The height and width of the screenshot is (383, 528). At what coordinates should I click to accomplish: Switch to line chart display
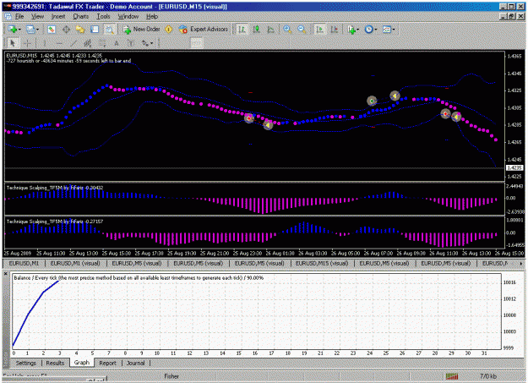(270, 30)
